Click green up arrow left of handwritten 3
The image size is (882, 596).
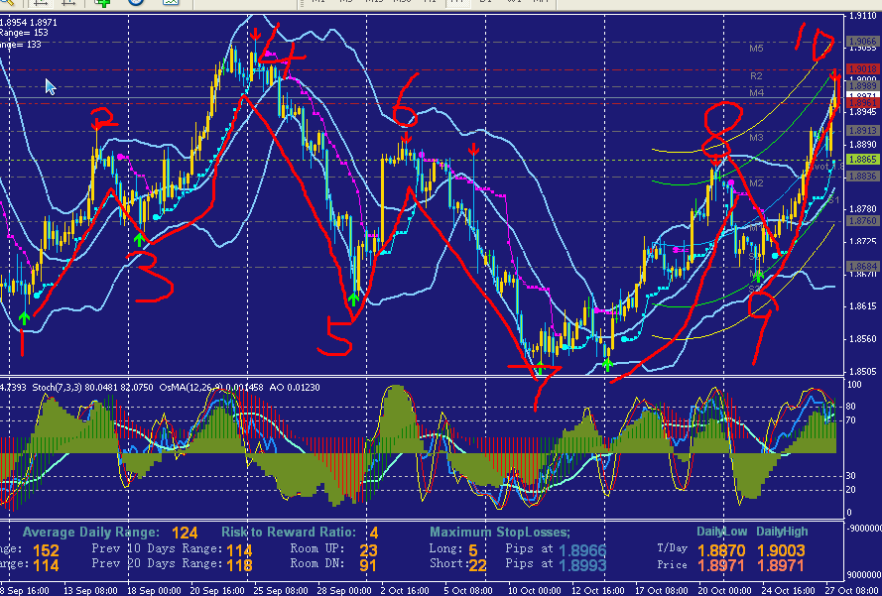140,237
